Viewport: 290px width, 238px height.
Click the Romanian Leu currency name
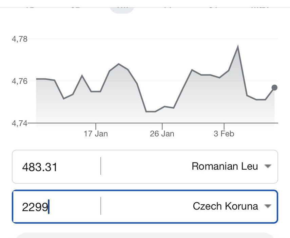225,166
